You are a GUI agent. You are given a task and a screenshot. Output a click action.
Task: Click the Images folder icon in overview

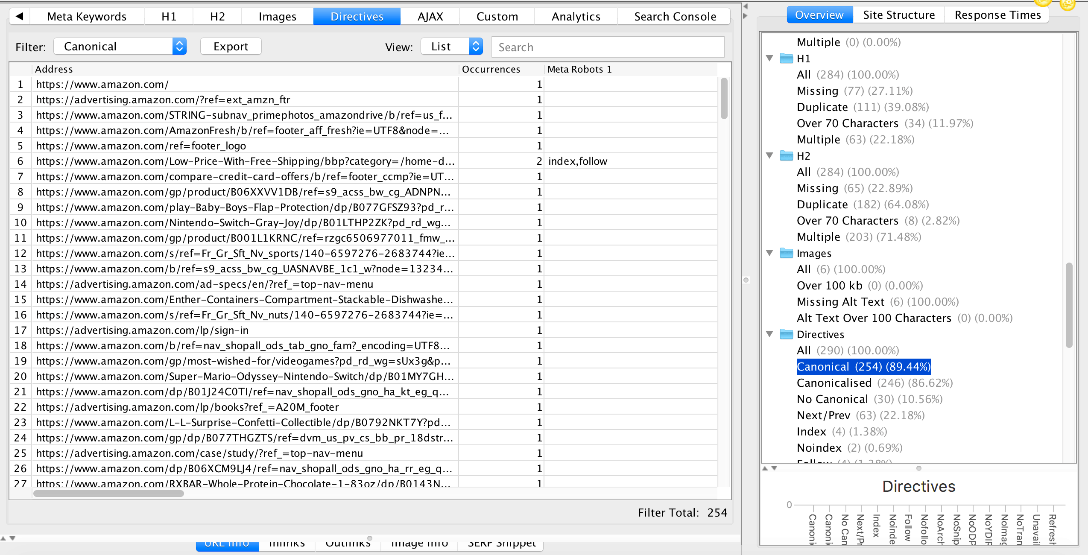[786, 253]
